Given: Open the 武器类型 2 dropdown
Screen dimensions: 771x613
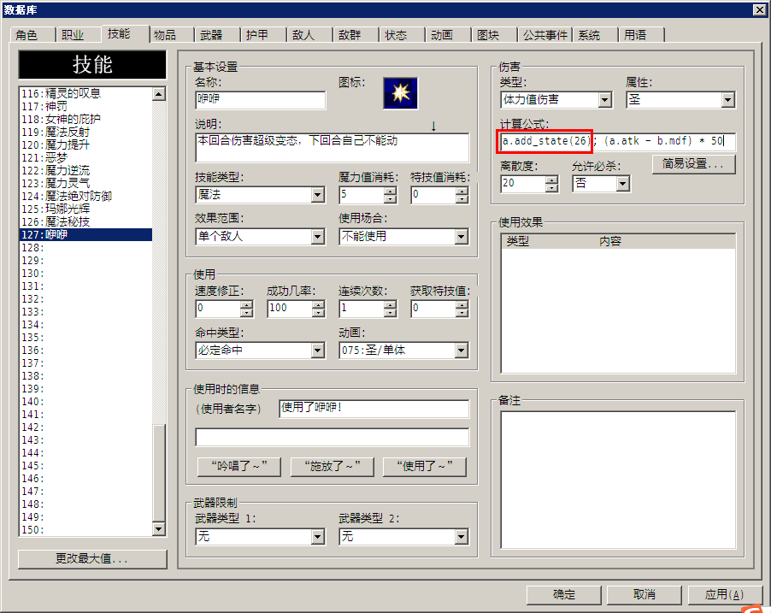Looking at the screenshot, I should point(403,536).
